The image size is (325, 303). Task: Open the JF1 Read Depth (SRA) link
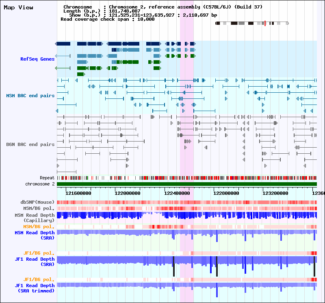pyautogui.click(x=35, y=262)
